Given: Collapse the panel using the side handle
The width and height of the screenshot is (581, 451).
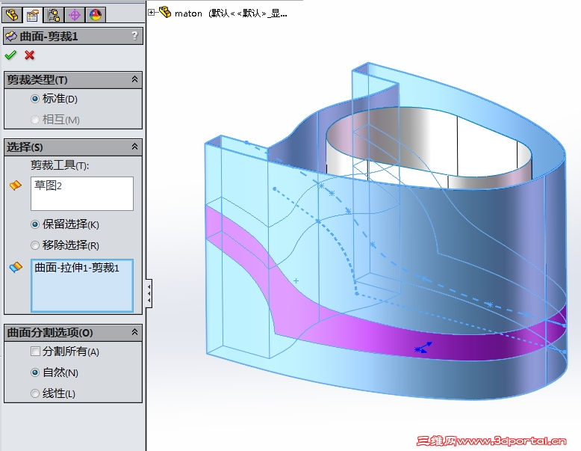Looking at the screenshot, I should tap(149, 293).
